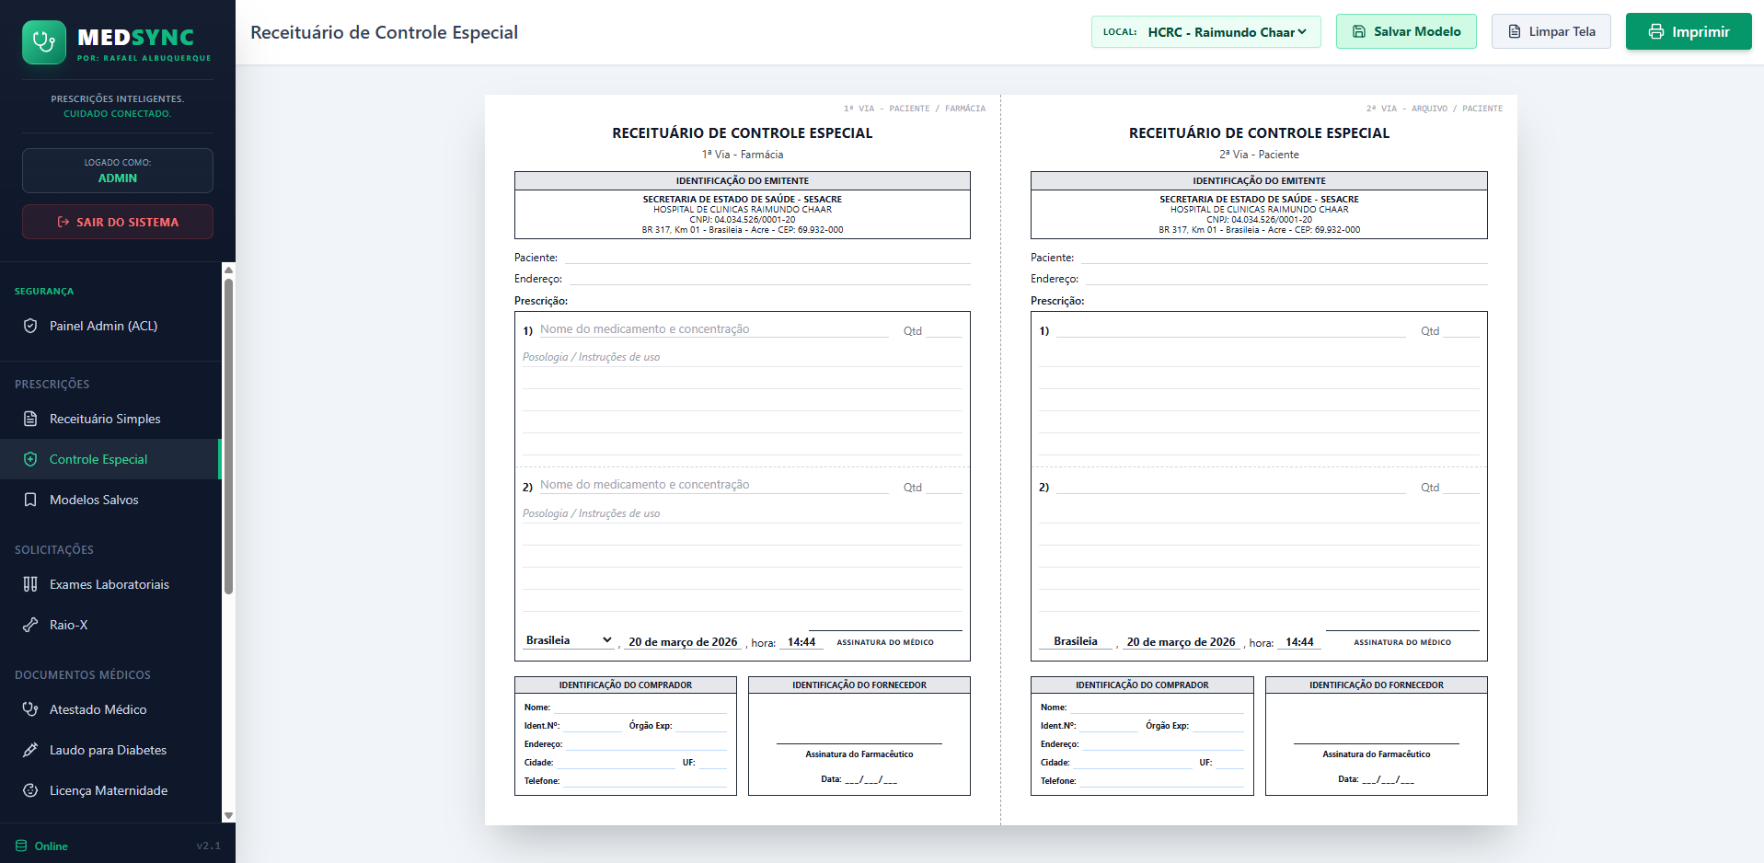
Task: Select Controle Especial in the sidebar
Action: (98, 459)
